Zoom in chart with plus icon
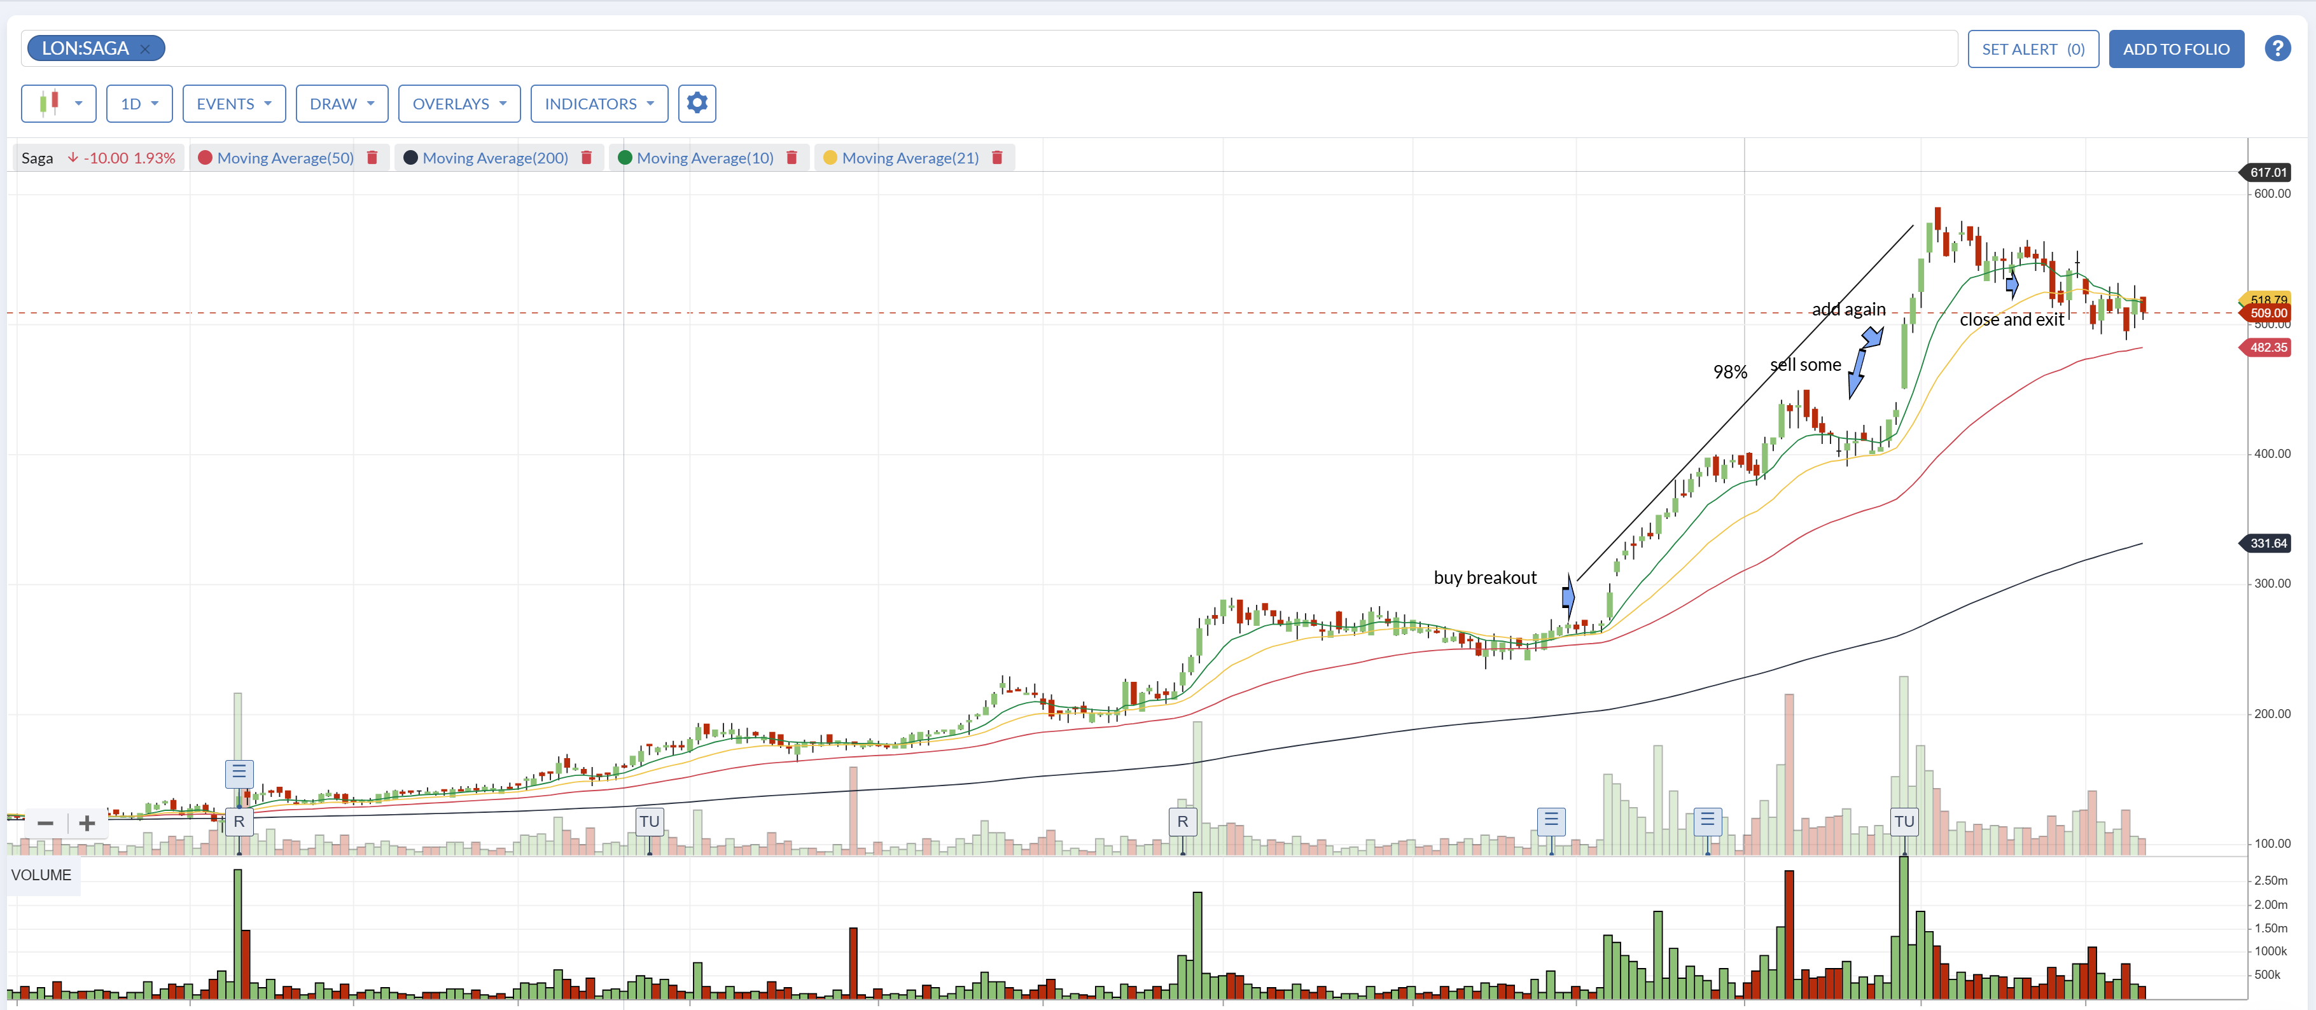This screenshot has width=2316, height=1010. point(87,823)
